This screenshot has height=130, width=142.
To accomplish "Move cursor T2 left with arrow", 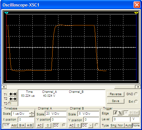I will coord(11,99).
